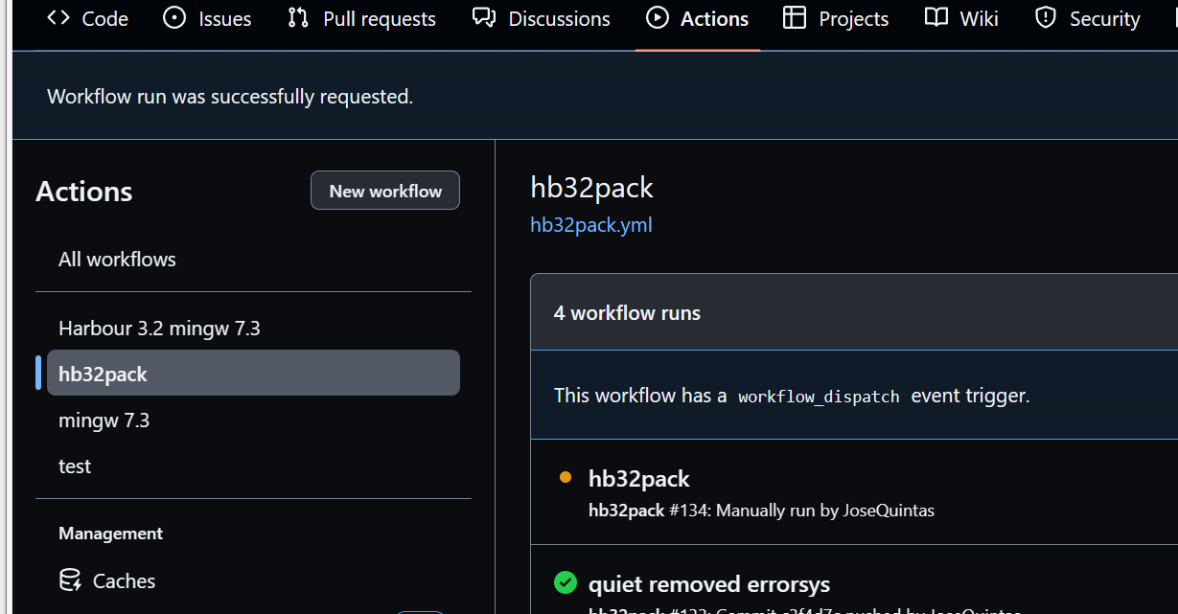
Task: Select All workflows in sidebar
Action: pos(117,260)
